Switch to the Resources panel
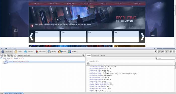Viewport: 176px width, 94px height. tap(40, 52)
